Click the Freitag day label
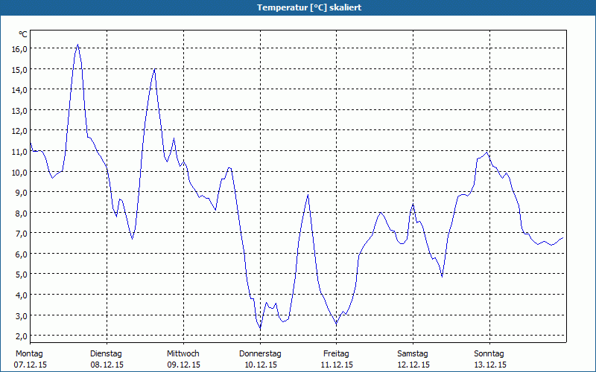The image size is (596, 372). tap(337, 354)
